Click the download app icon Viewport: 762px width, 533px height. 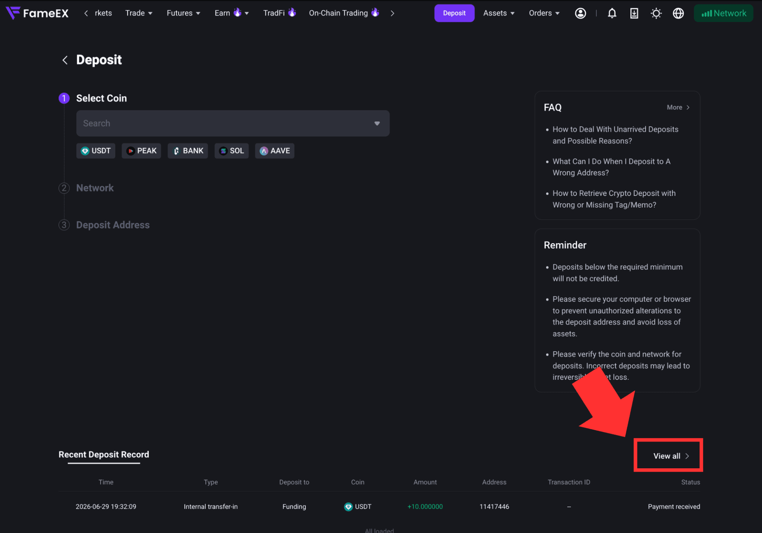point(634,13)
